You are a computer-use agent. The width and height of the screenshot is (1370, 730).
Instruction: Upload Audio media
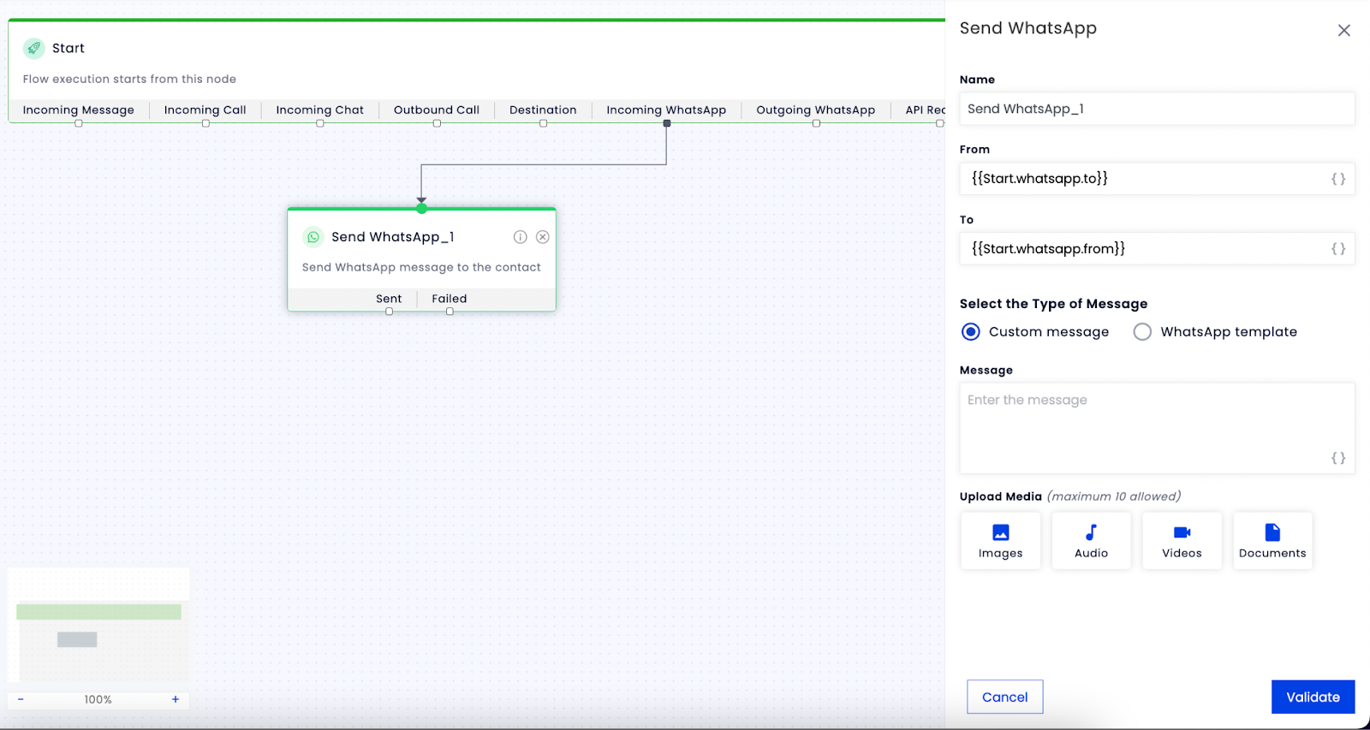1091,541
